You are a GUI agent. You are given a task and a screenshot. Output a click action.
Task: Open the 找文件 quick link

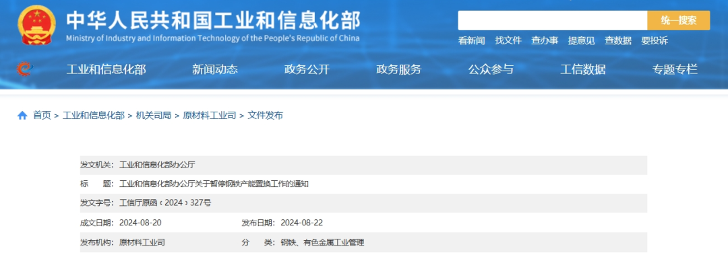[x=508, y=41]
